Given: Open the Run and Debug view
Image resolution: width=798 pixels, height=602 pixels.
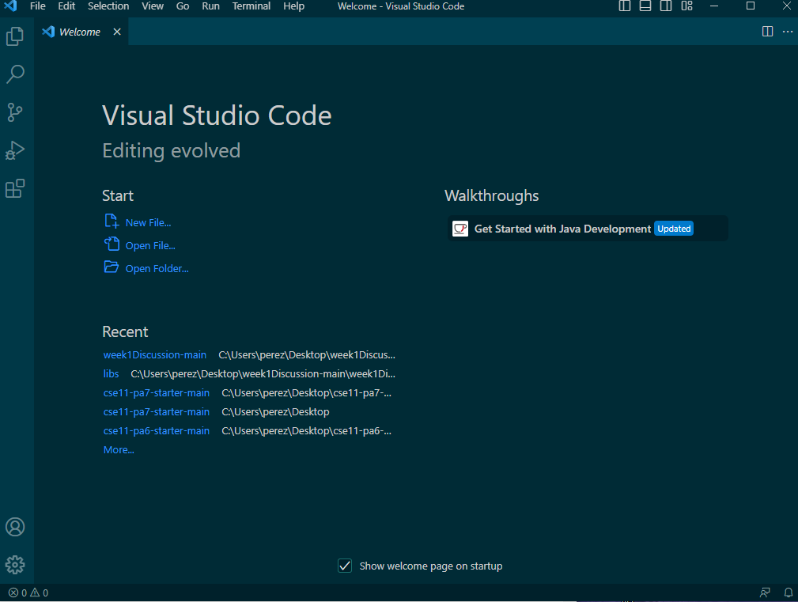Looking at the screenshot, I should tap(15, 150).
